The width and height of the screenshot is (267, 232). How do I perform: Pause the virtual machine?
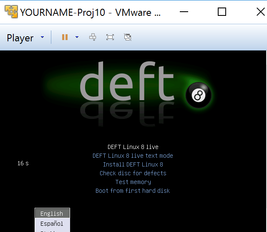(65, 37)
